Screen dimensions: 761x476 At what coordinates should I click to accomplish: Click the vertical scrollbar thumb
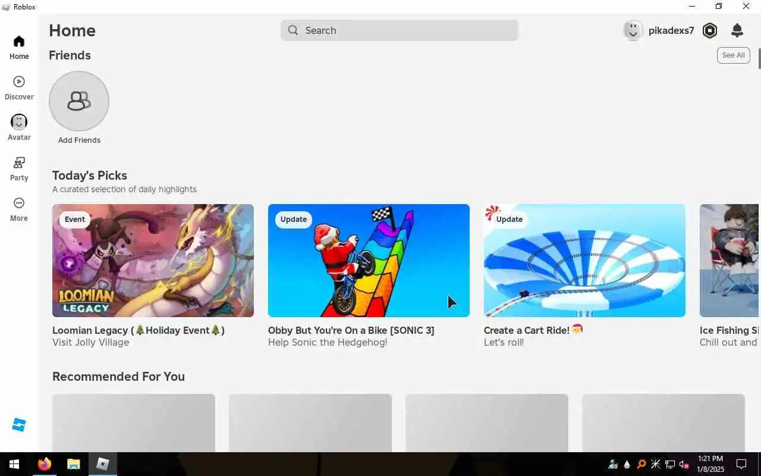759,58
